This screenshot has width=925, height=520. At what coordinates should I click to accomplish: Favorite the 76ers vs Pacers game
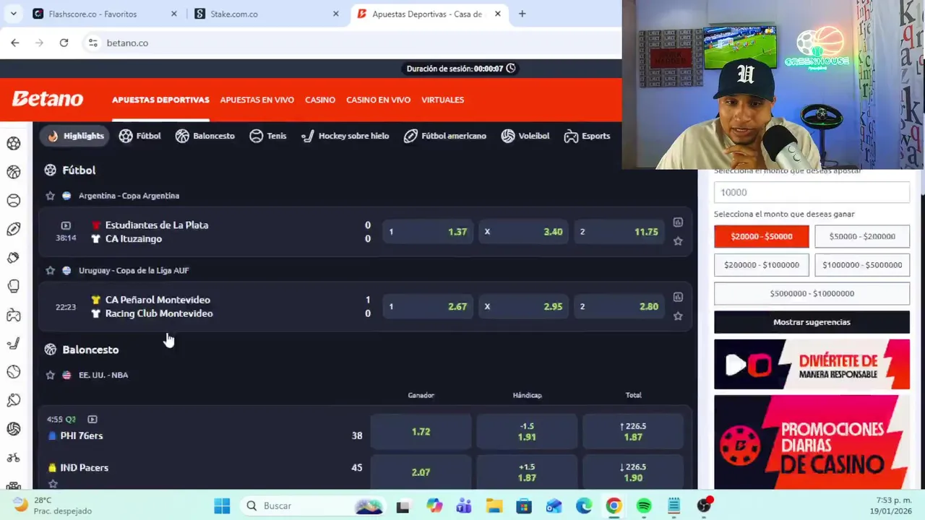click(53, 483)
